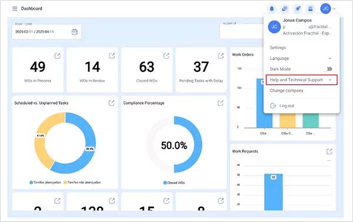This screenshot has height=222, width=353.
Task: Click the 37 Pending Tasks number
Action: tap(201, 67)
